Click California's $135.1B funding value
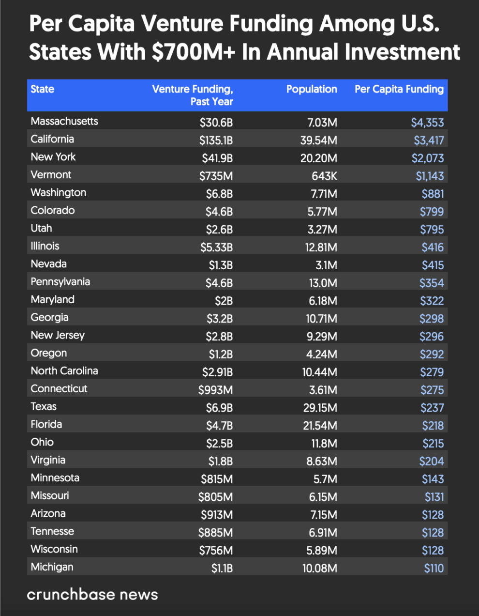The height and width of the screenshot is (616, 479). click(x=216, y=140)
